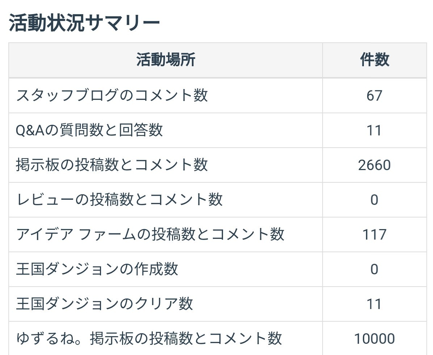The width and height of the screenshot is (433, 355).
Task: Click the '活動場所' column header
Action: tap(166, 60)
